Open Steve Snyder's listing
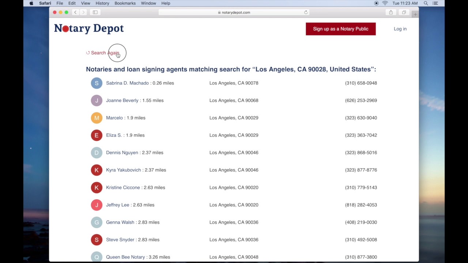The image size is (468, 263). point(120,240)
